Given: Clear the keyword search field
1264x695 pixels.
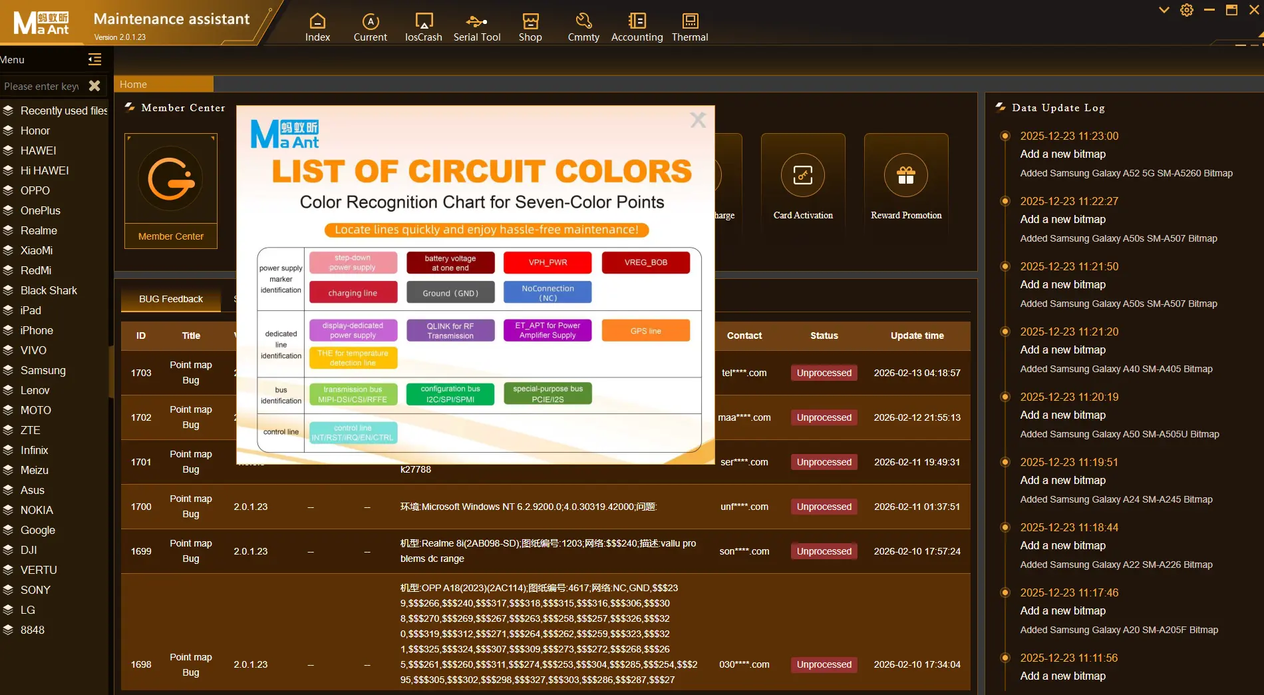Looking at the screenshot, I should pos(94,86).
